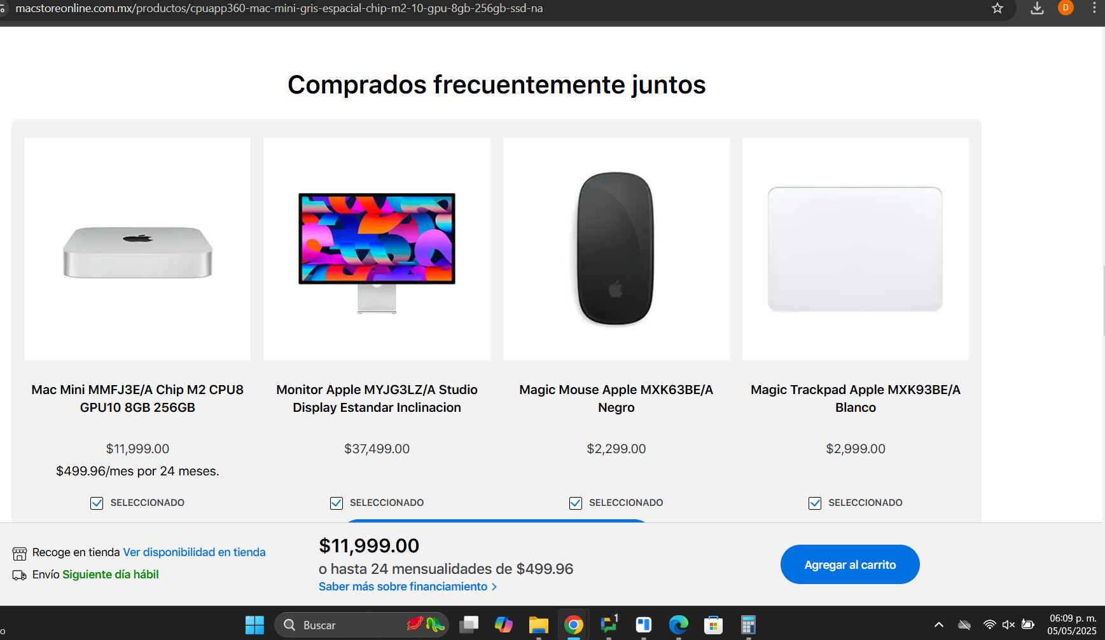
Task: Open the taskbar app with notification badge 1
Action: 609,625
